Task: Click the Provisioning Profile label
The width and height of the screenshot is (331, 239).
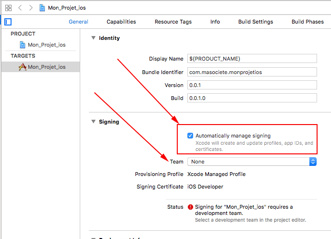Action: point(159,174)
